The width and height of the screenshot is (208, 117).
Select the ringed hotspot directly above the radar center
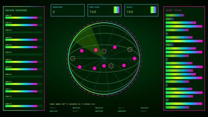tap(104, 51)
